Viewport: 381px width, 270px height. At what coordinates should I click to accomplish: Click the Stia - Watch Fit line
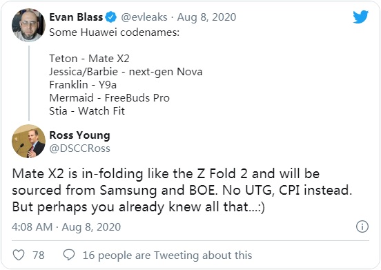coord(87,111)
